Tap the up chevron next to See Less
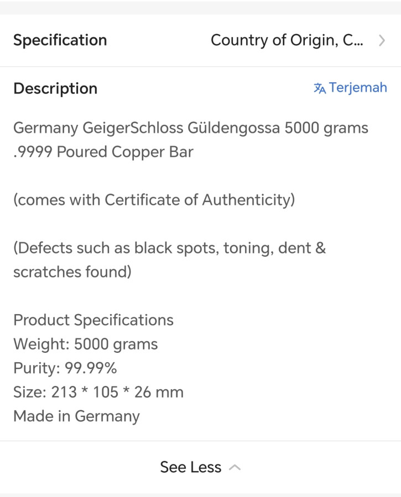The width and height of the screenshot is (401, 497). 235,467
